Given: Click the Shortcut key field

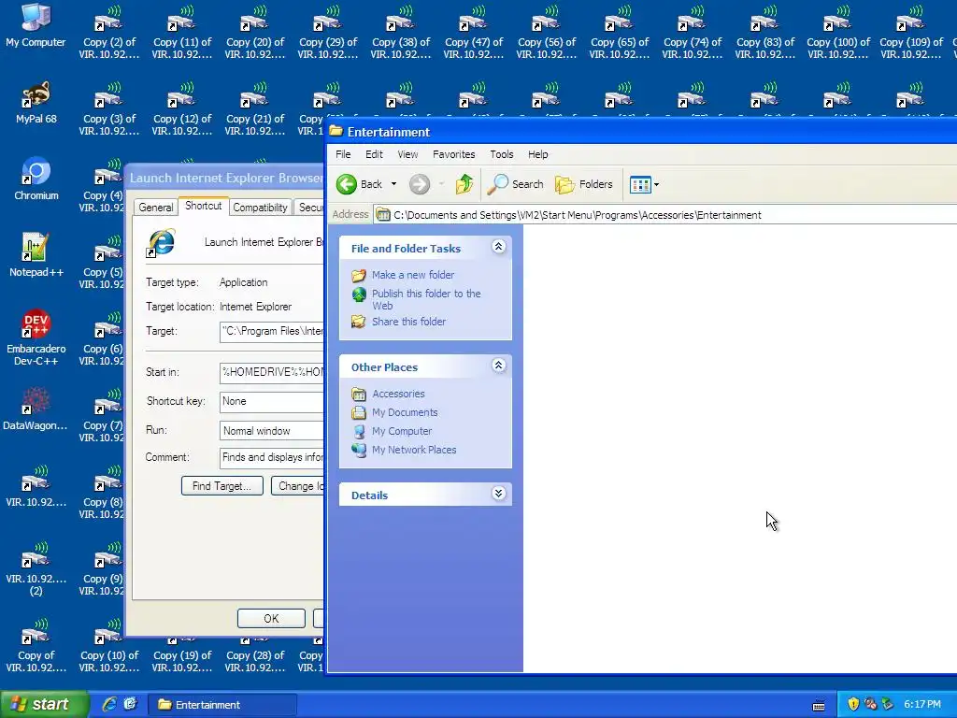Looking at the screenshot, I should [272, 401].
